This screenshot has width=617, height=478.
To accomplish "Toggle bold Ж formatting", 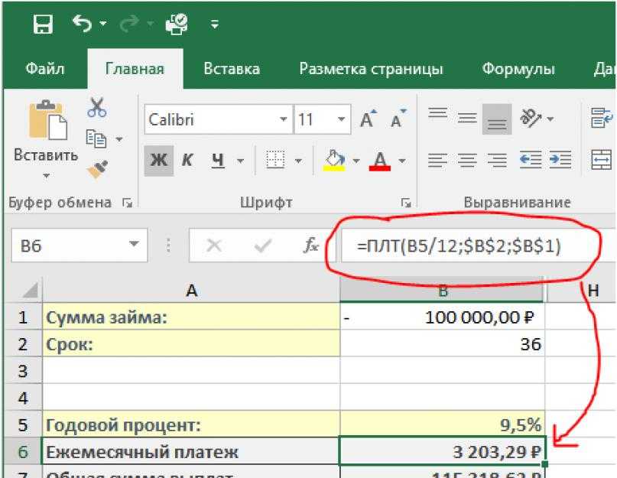I will pos(159,161).
